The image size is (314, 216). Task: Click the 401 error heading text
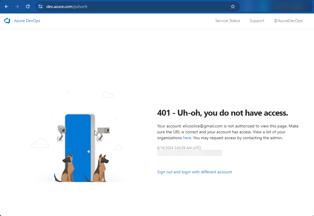pos(223,113)
